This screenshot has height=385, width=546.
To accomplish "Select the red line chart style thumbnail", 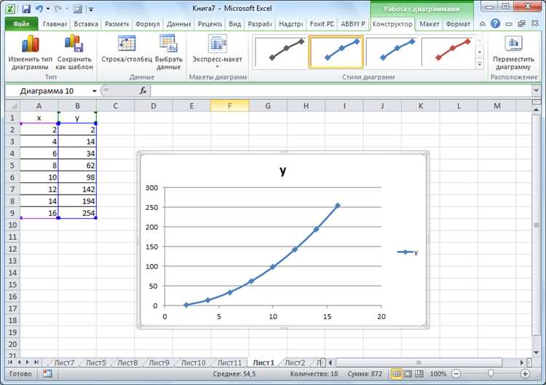I will (448, 52).
